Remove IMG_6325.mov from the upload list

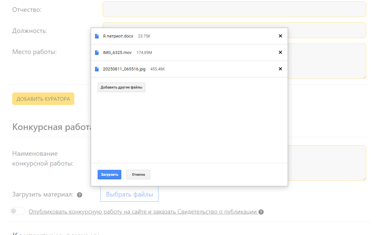pos(280,52)
